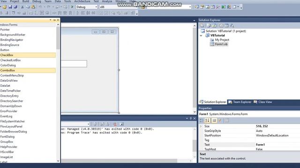The width and height of the screenshot is (300, 168).
Task: Select CheckBox in the Toolbox
Action: coord(28,55)
